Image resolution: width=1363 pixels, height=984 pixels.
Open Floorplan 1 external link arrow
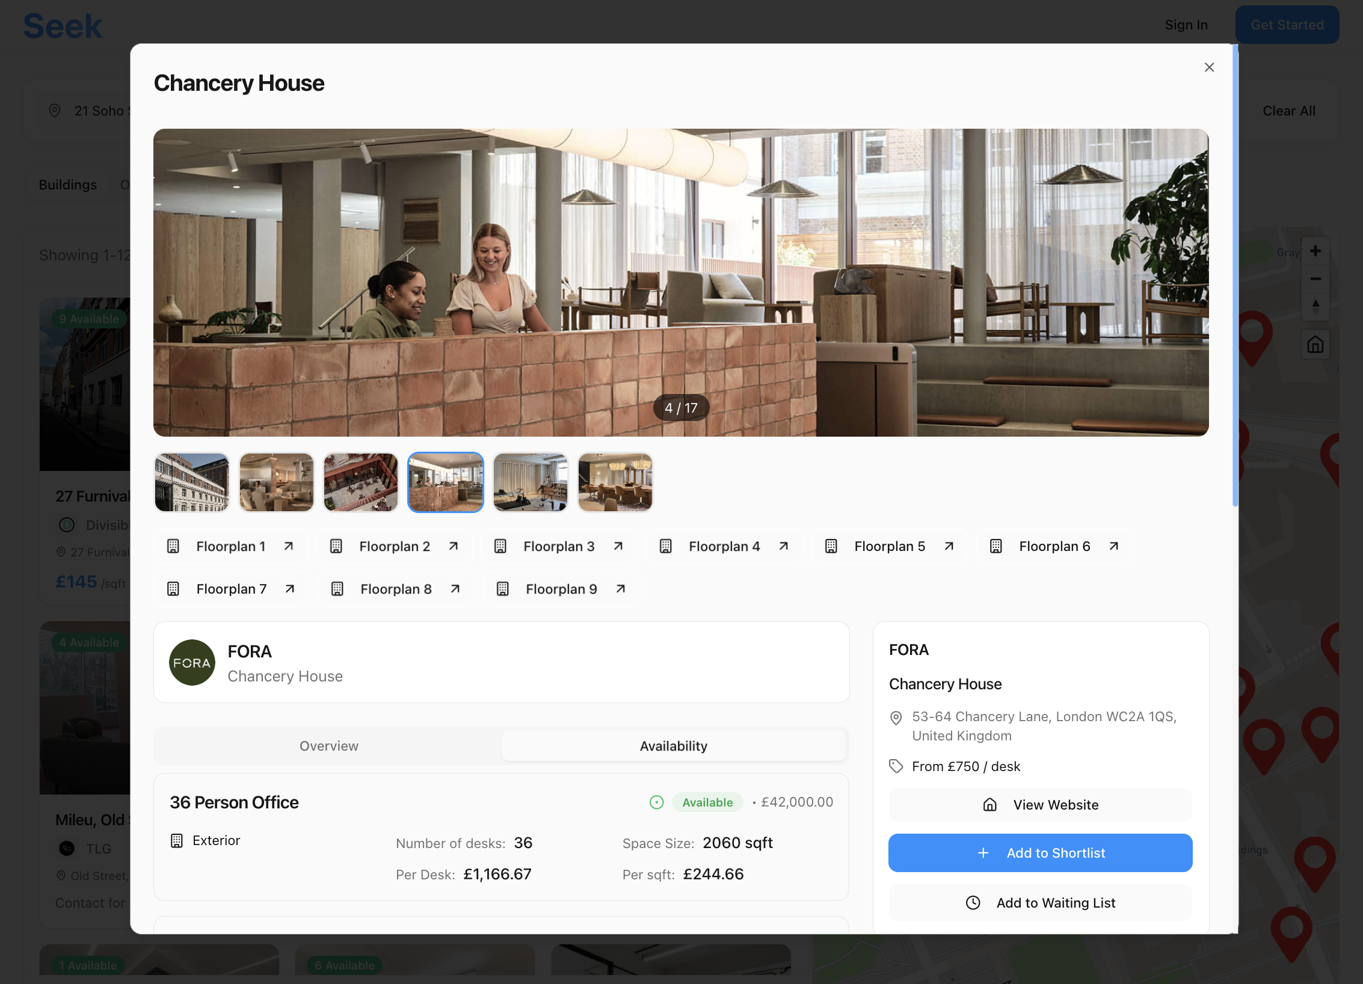[x=289, y=546]
